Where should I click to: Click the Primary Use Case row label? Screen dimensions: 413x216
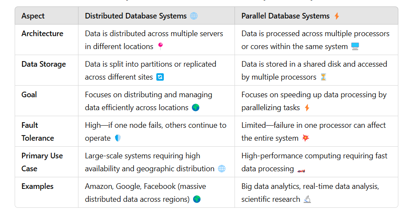(x=42, y=162)
